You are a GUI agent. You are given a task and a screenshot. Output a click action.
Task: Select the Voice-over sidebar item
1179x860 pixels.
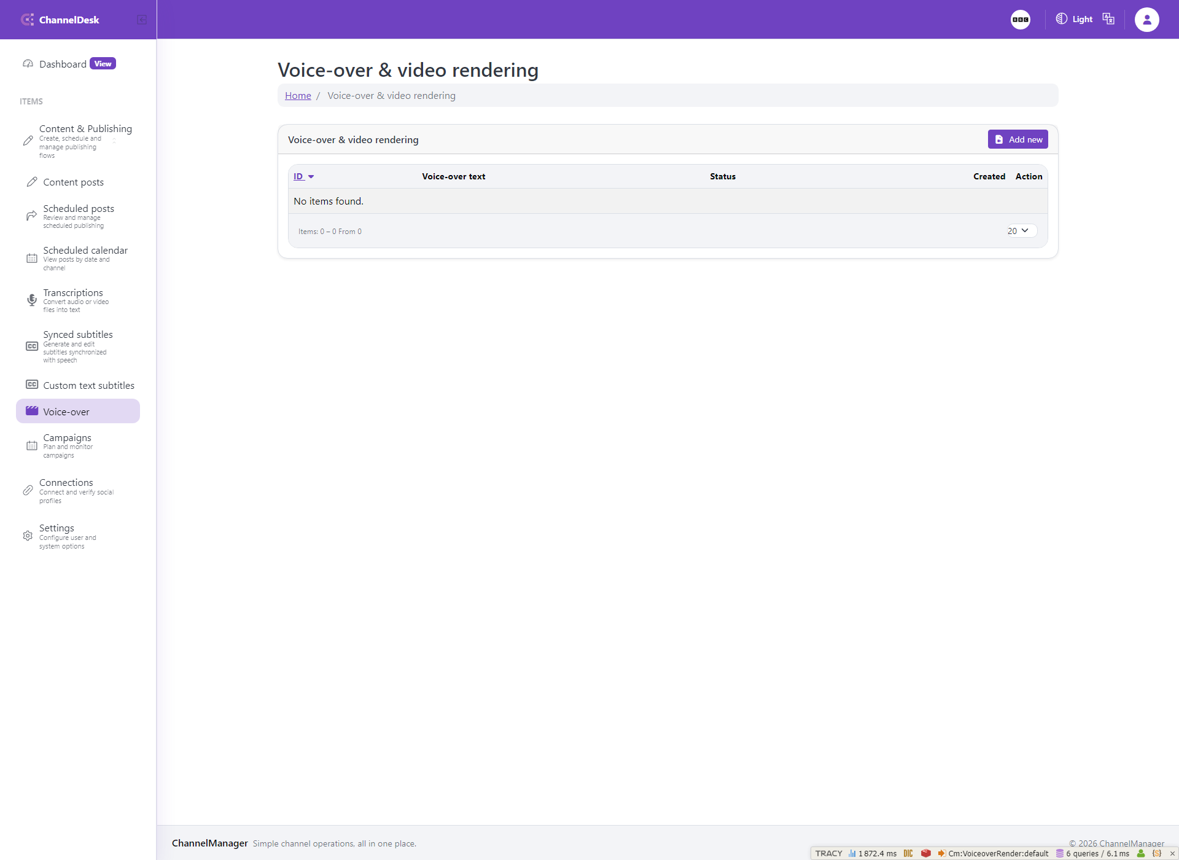click(78, 412)
